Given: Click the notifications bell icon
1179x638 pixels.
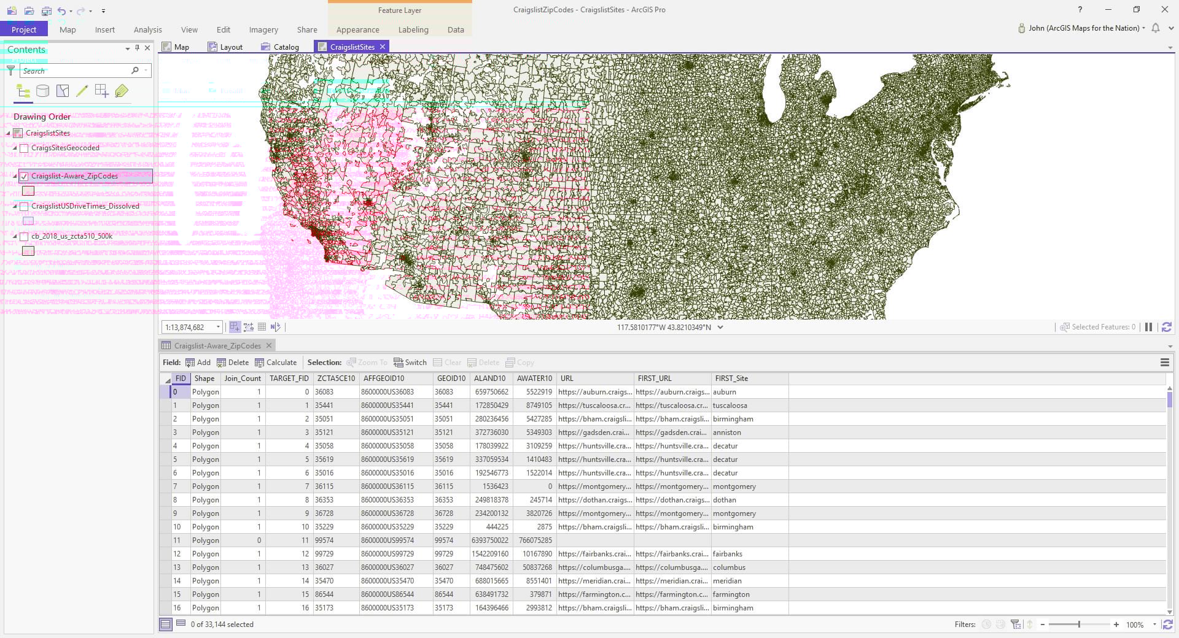Looking at the screenshot, I should [1156, 28].
